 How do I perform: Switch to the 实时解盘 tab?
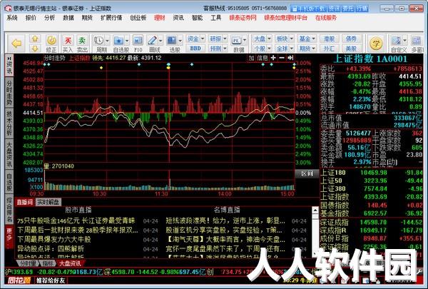(48, 202)
